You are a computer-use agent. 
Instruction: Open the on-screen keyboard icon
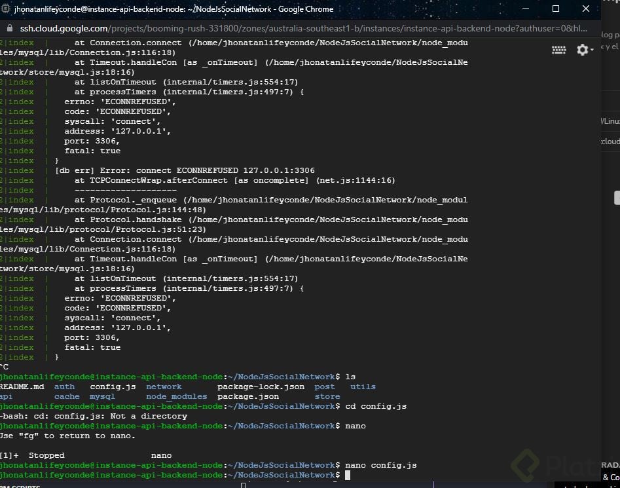coord(558,50)
